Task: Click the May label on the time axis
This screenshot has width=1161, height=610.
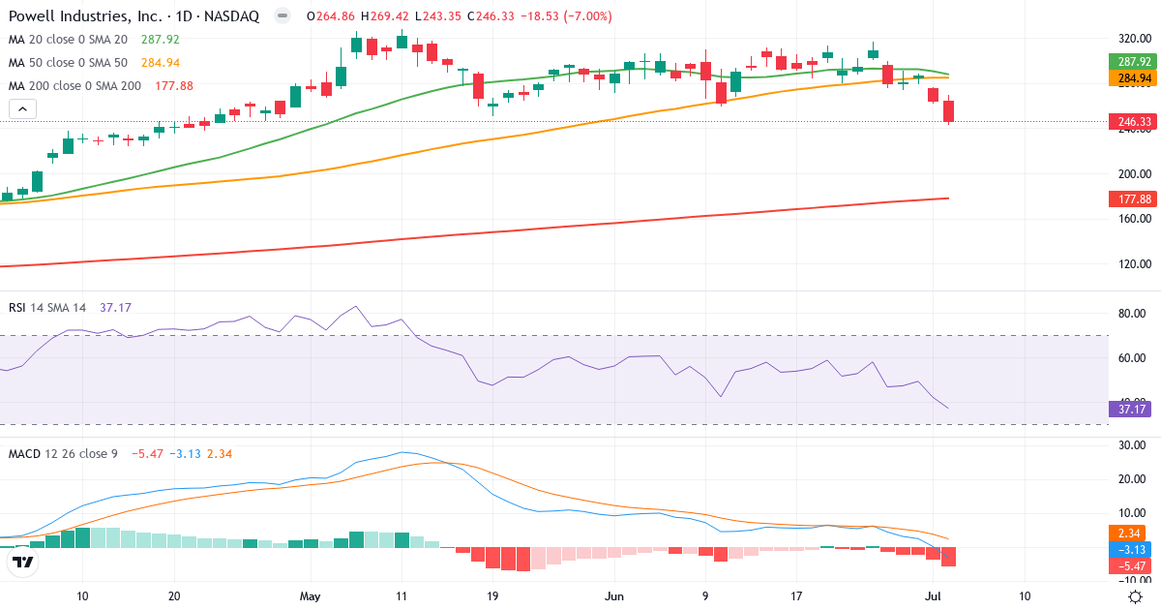Action: pyautogui.click(x=310, y=596)
